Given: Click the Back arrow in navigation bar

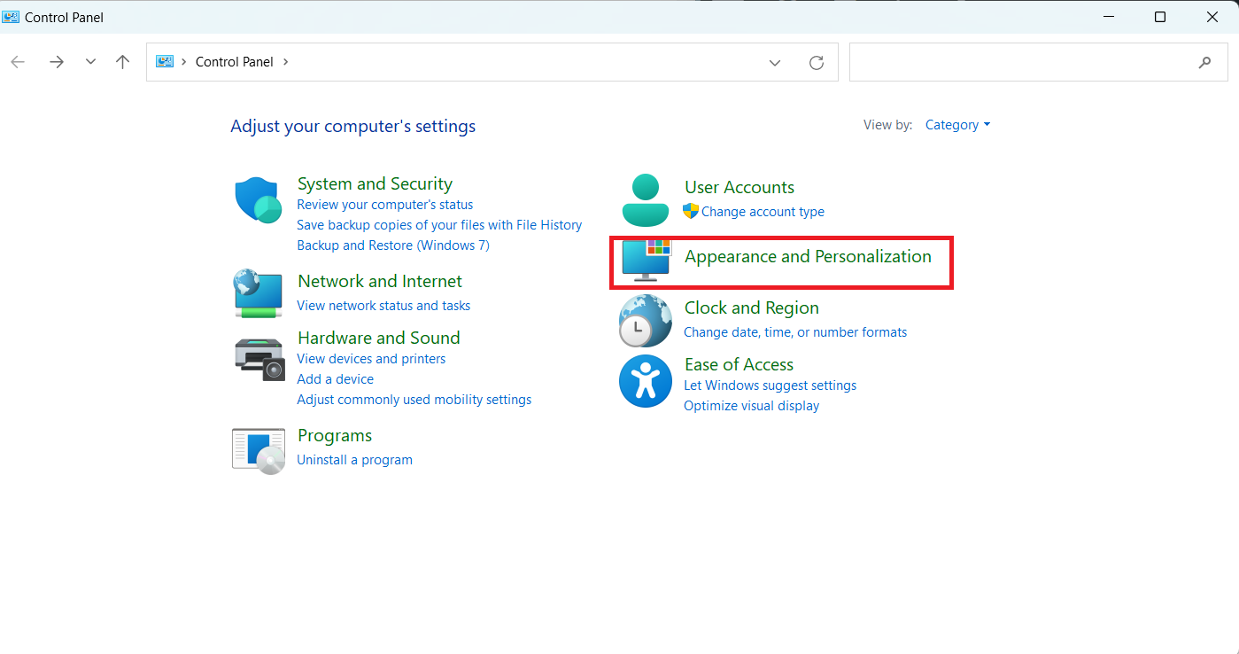Looking at the screenshot, I should click(x=18, y=62).
